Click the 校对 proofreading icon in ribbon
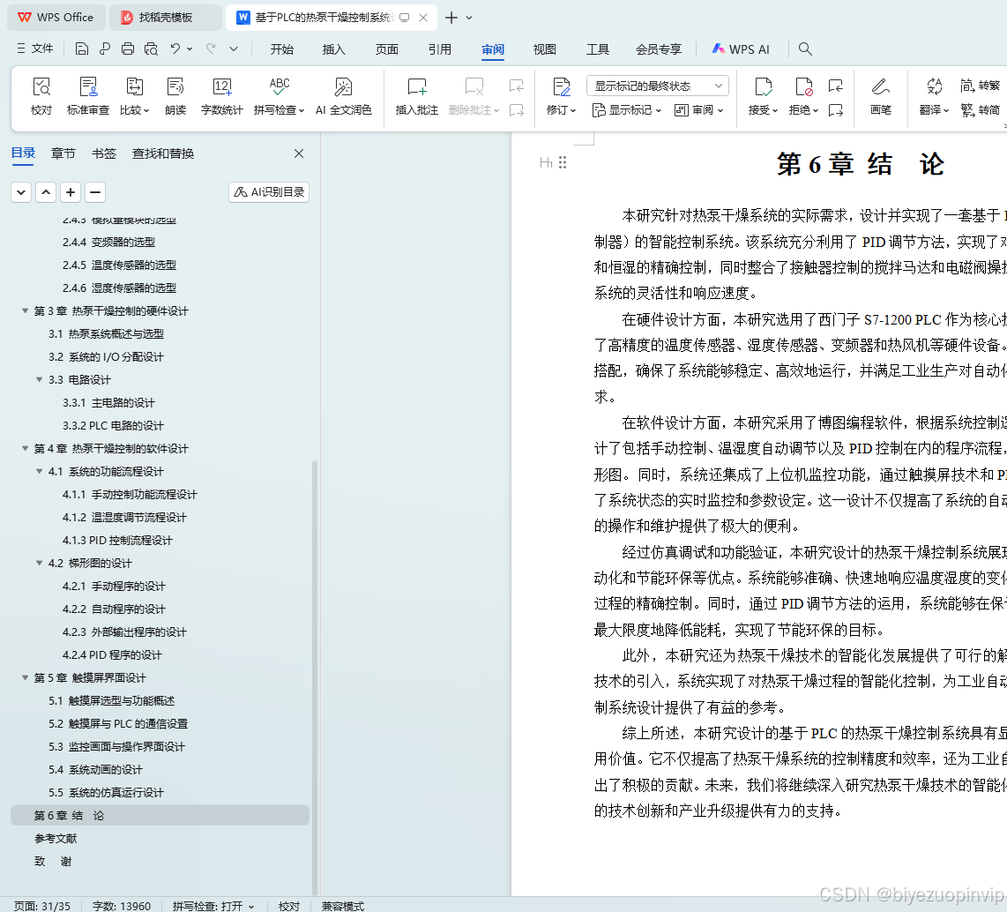The image size is (1007, 912). pos(41,95)
